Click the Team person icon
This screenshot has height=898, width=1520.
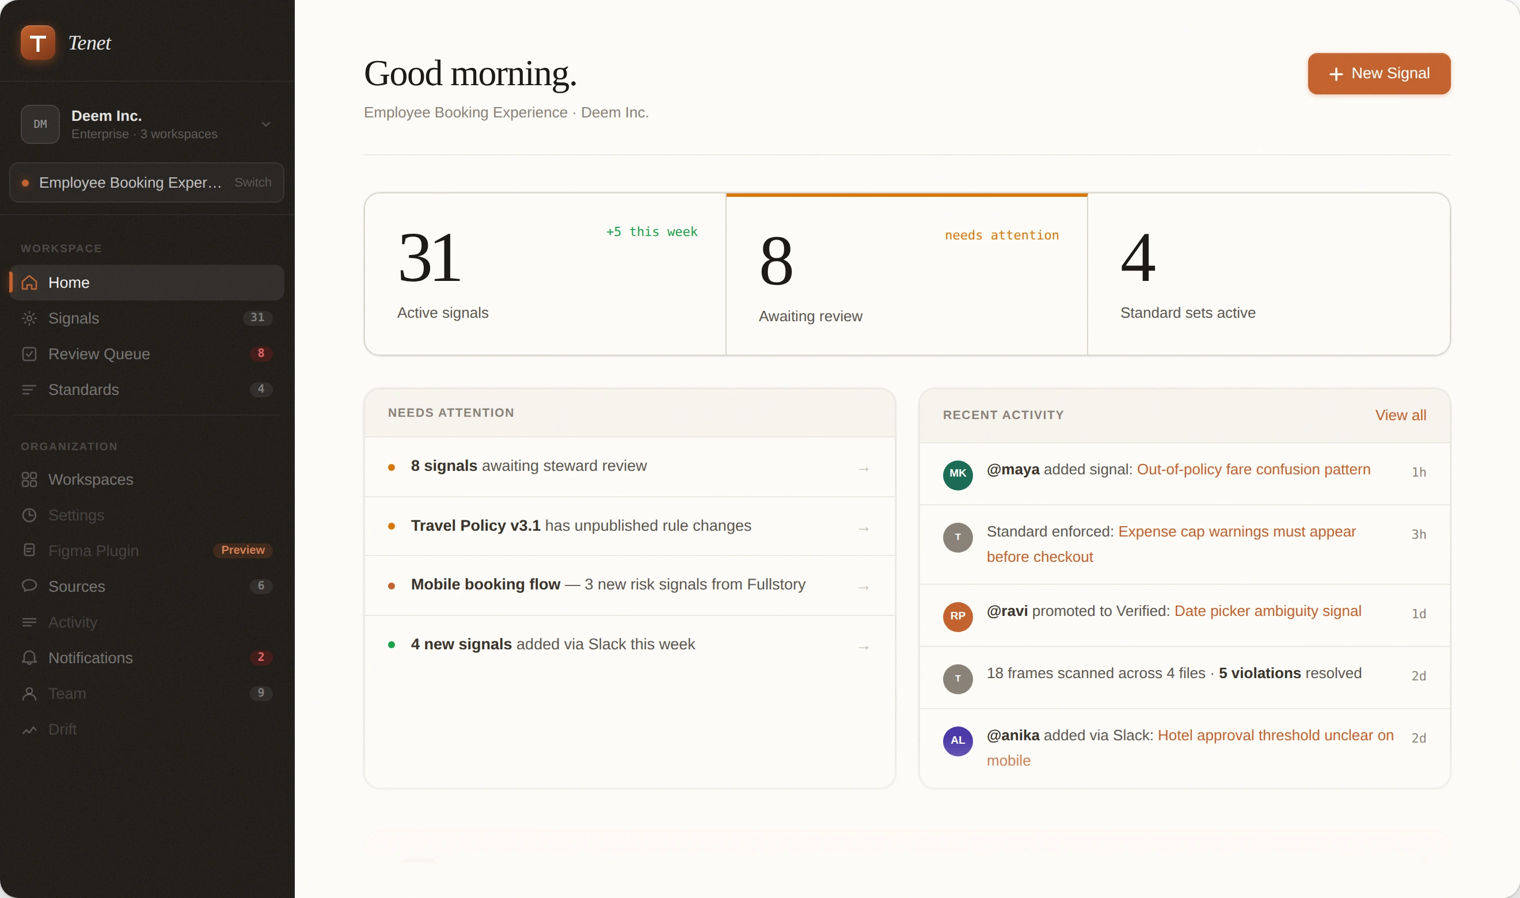[x=29, y=694]
